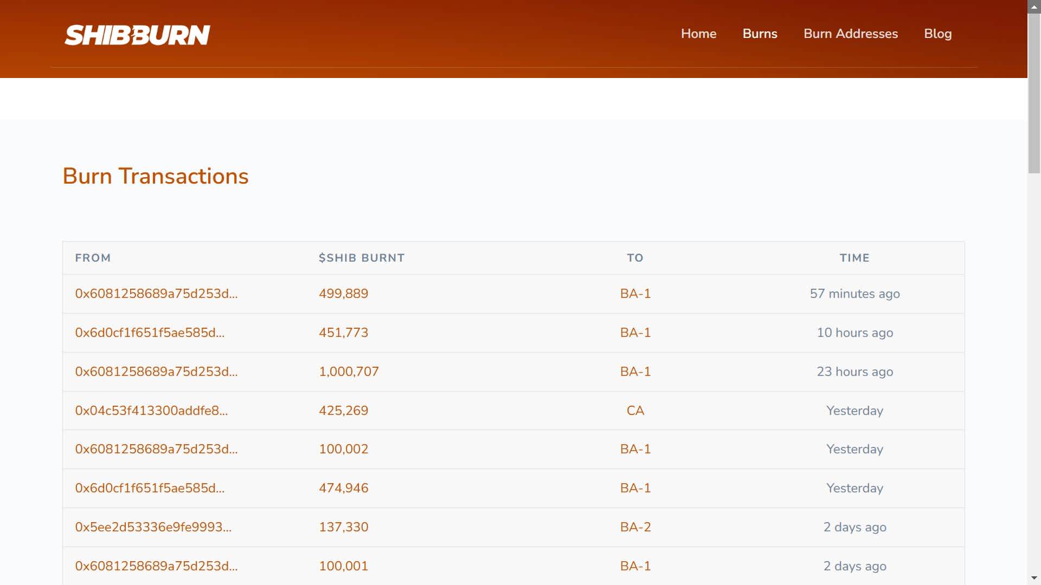Click the $SHIB BURNT column header
The width and height of the screenshot is (1041, 585).
coord(362,258)
